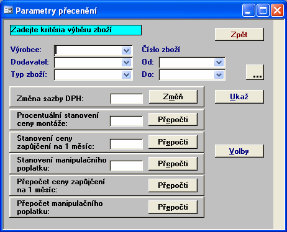The width and height of the screenshot is (287, 232).
Task: Open the Výrobce dropdown arrow
Action: [126, 50]
